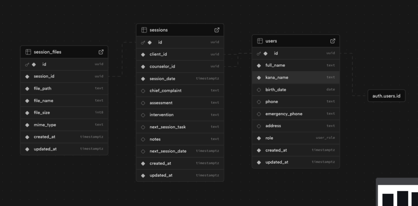The width and height of the screenshot is (418, 206).
Task: Click the minimap thumbnail in the corner
Action: click(x=397, y=192)
